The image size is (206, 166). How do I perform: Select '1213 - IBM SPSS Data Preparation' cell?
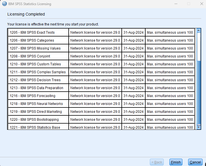point(38,88)
